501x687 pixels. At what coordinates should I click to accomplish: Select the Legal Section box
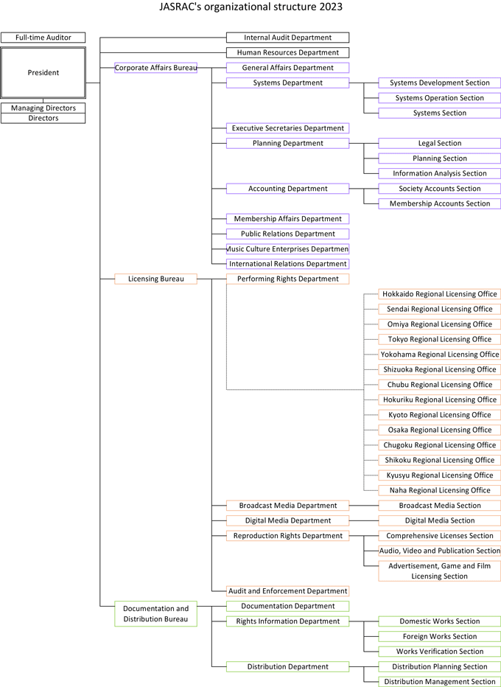440,144
